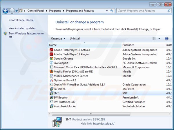Click the Mozilla Maintenance Service icon
The height and width of the screenshot is (130, 174).
[x=51, y=76]
